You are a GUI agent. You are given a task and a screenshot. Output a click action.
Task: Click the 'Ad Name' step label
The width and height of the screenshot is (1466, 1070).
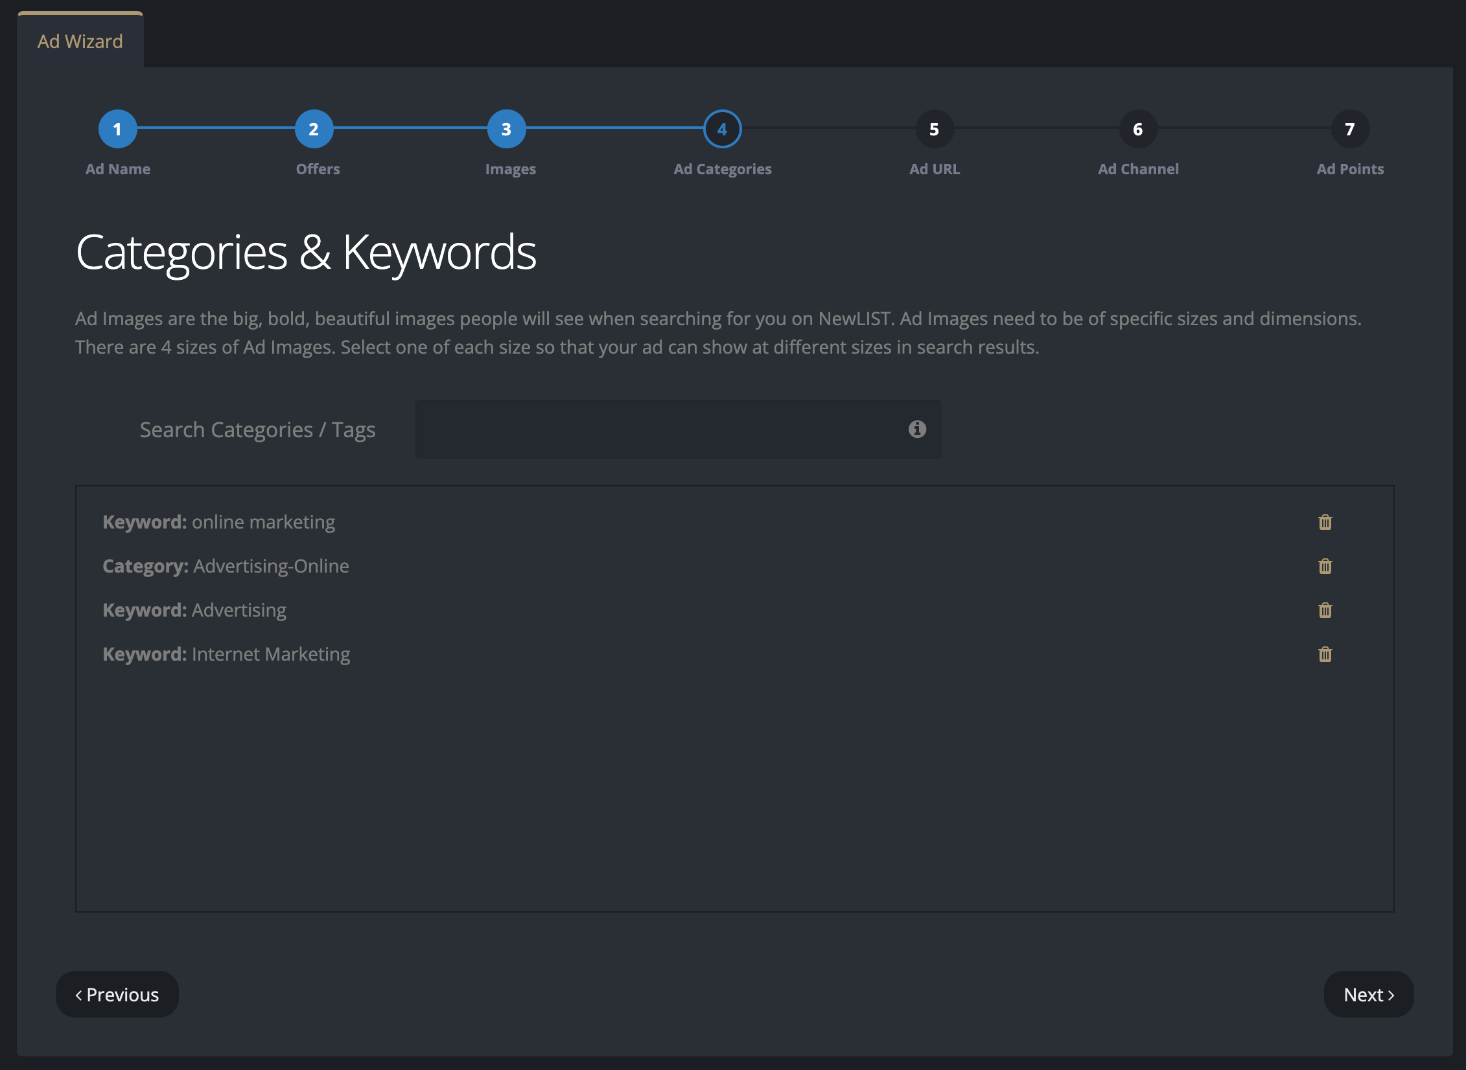pos(118,169)
